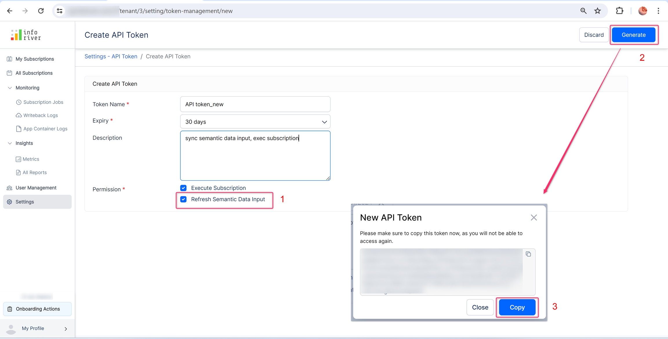
Task: Collapse the Insights section
Action: pyautogui.click(x=10, y=143)
